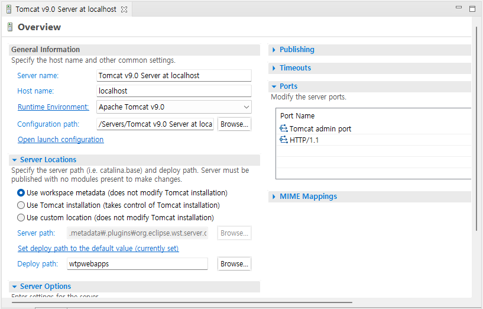
Task: Click the Tomcat admin port icon
Action: click(283, 128)
